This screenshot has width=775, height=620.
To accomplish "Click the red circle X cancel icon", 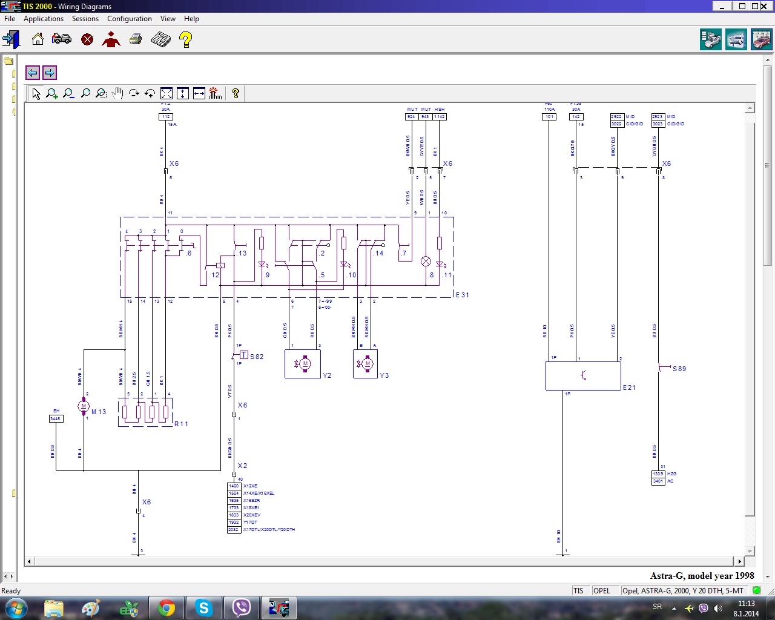I will tap(87, 39).
